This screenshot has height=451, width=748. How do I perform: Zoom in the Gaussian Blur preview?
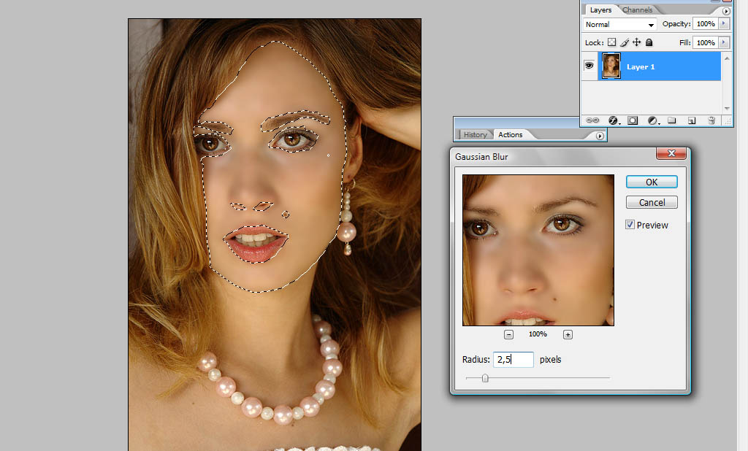pyautogui.click(x=568, y=334)
